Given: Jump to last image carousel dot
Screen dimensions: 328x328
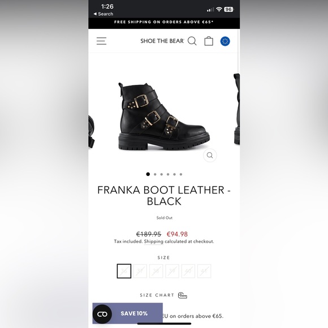Looking at the screenshot, I should point(181,174).
